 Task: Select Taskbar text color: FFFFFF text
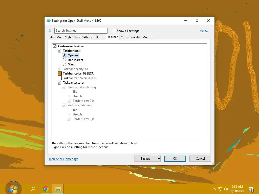click(80, 78)
